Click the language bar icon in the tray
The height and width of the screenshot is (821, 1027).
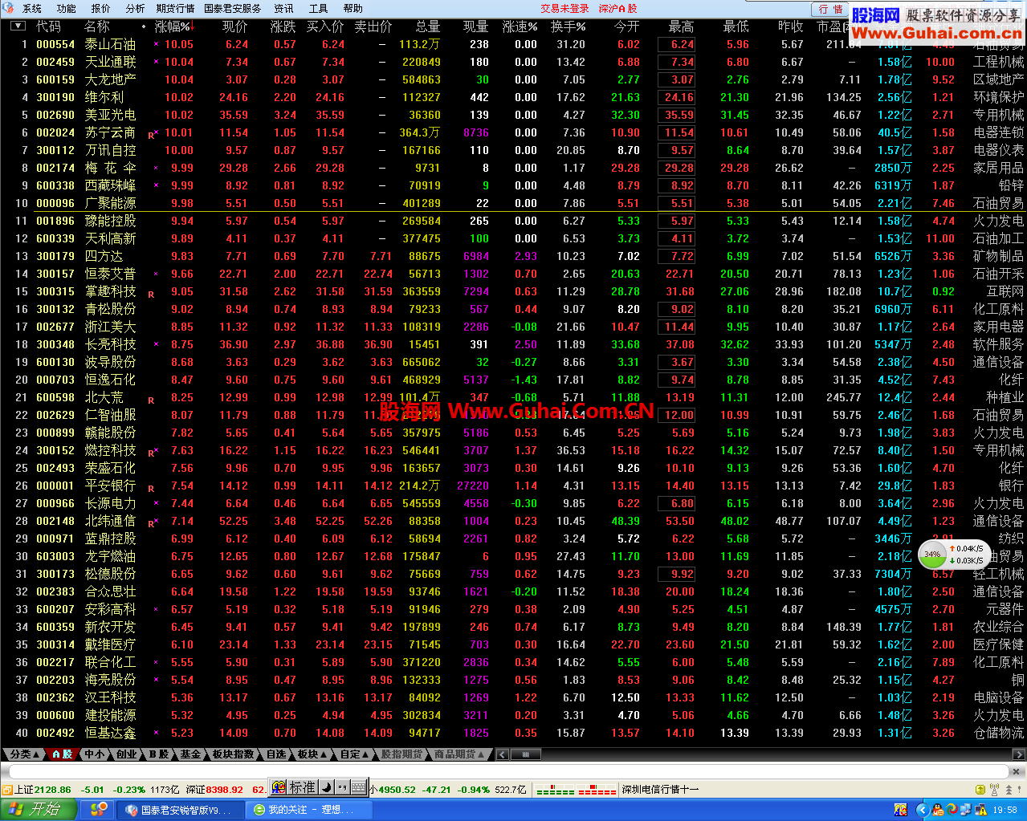tap(900, 810)
